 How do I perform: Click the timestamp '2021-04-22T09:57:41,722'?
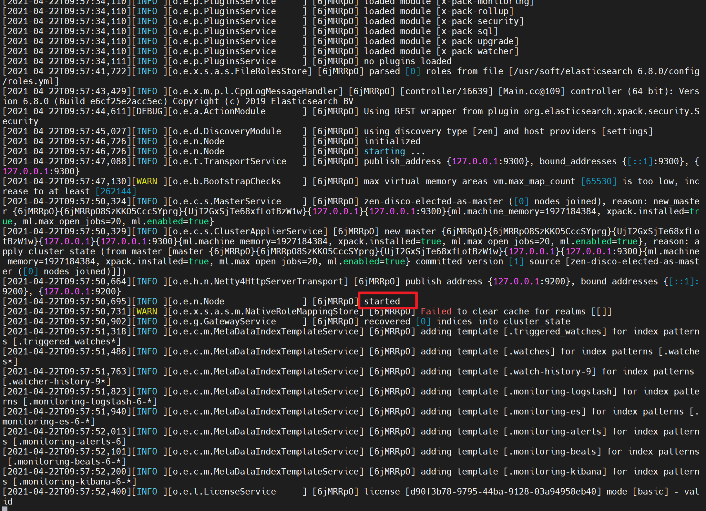pos(67,71)
